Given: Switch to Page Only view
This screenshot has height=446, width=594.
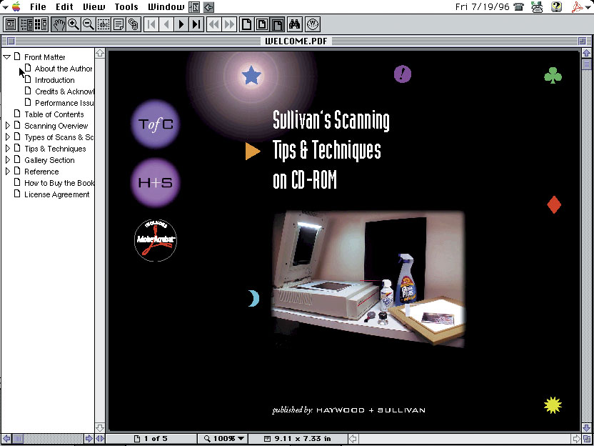Looking at the screenshot, I should click(11, 24).
